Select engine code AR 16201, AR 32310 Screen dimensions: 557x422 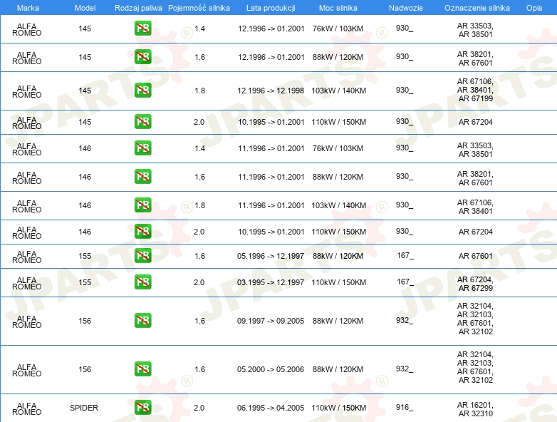475,409
